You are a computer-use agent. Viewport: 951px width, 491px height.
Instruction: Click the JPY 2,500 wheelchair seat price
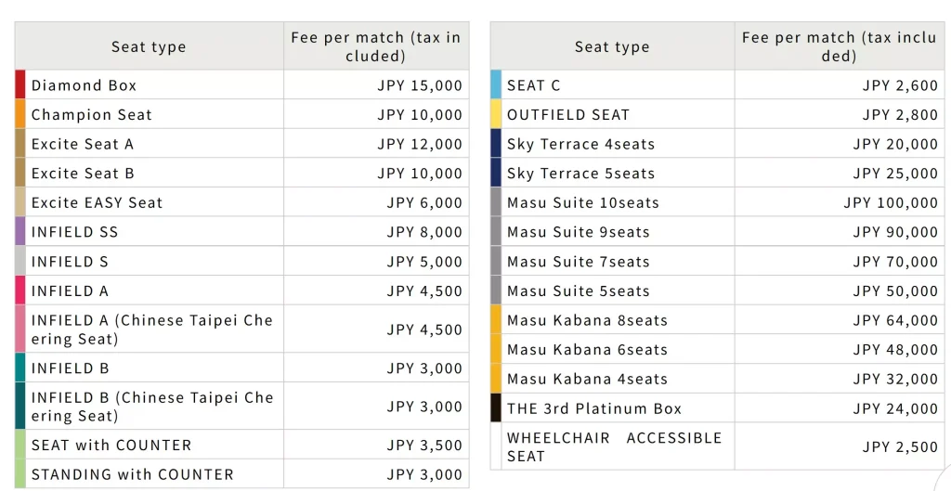(x=900, y=446)
